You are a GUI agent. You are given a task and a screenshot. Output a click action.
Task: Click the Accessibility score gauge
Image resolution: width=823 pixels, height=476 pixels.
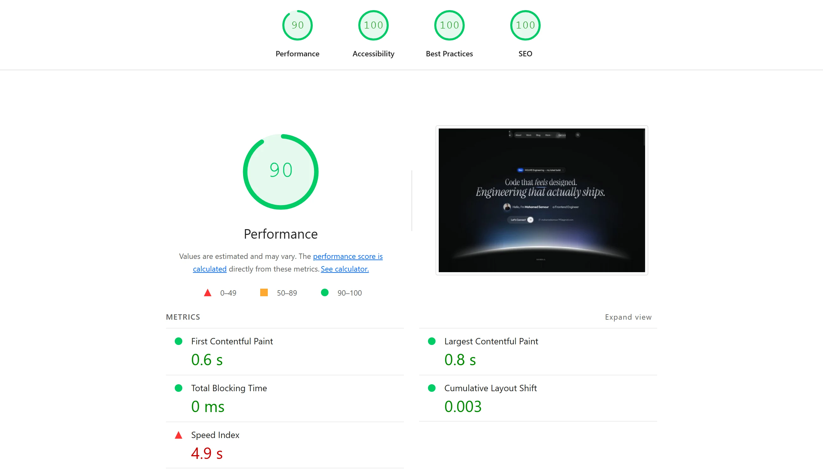click(x=373, y=25)
